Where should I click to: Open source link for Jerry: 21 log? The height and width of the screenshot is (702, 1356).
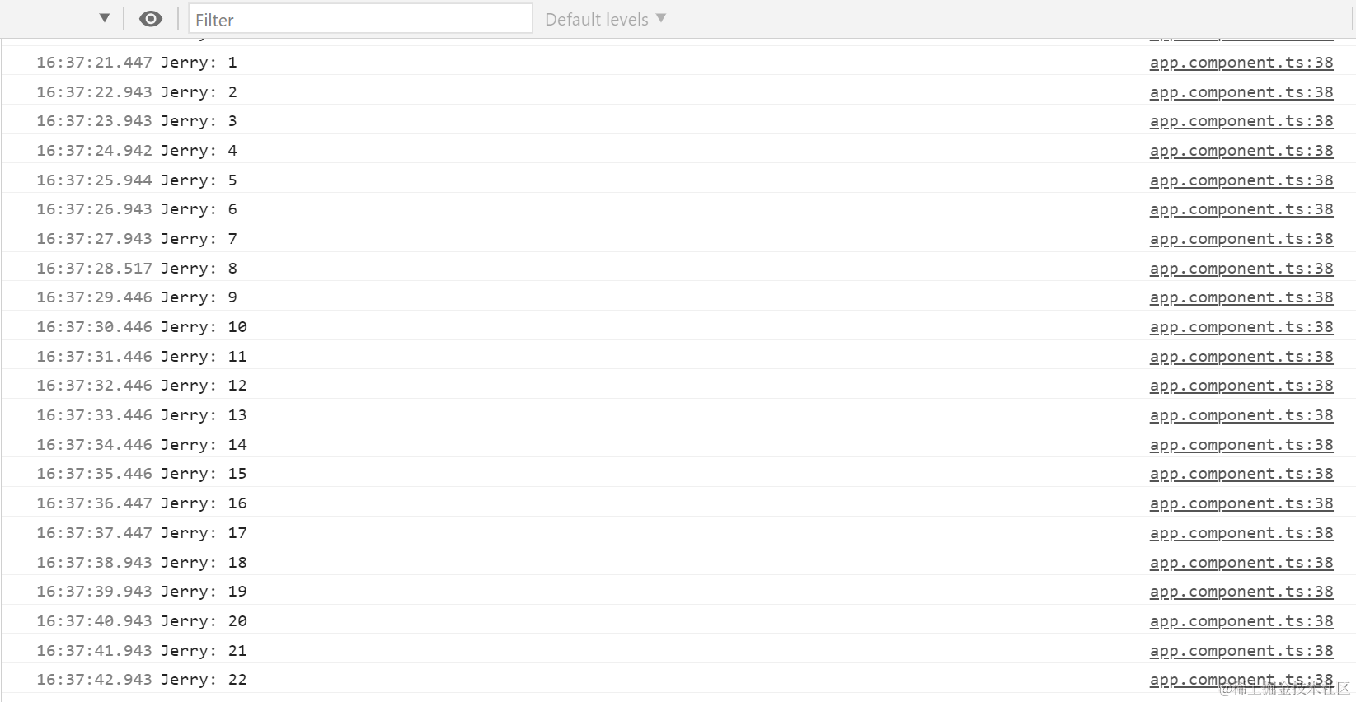point(1241,651)
